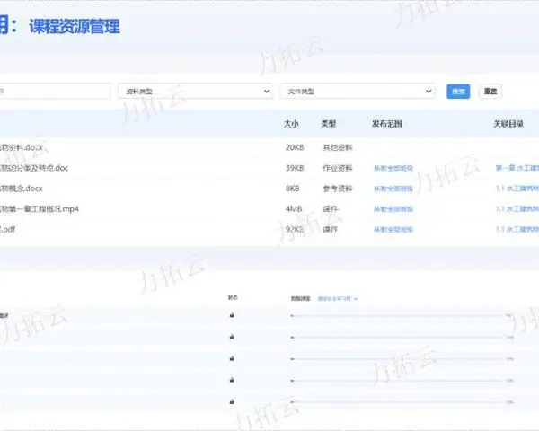
Task: Open the publish scope link in the 8KB row
Action: click(393, 189)
